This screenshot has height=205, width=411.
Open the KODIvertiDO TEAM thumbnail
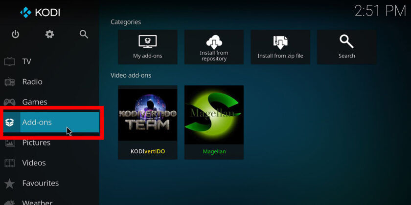pos(148,115)
